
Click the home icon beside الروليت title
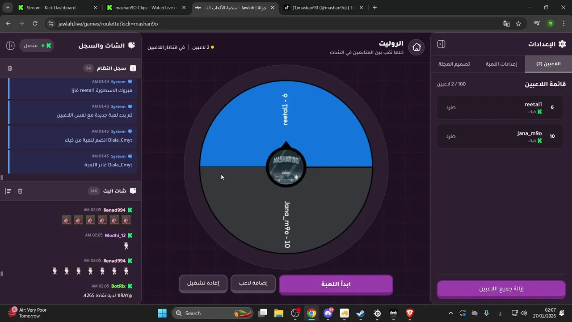tap(416, 47)
